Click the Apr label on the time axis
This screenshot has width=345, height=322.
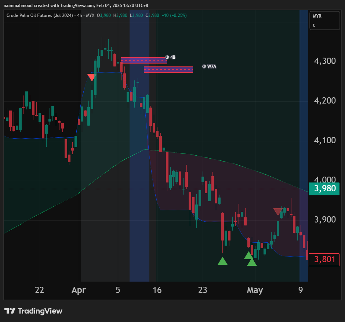(79, 290)
